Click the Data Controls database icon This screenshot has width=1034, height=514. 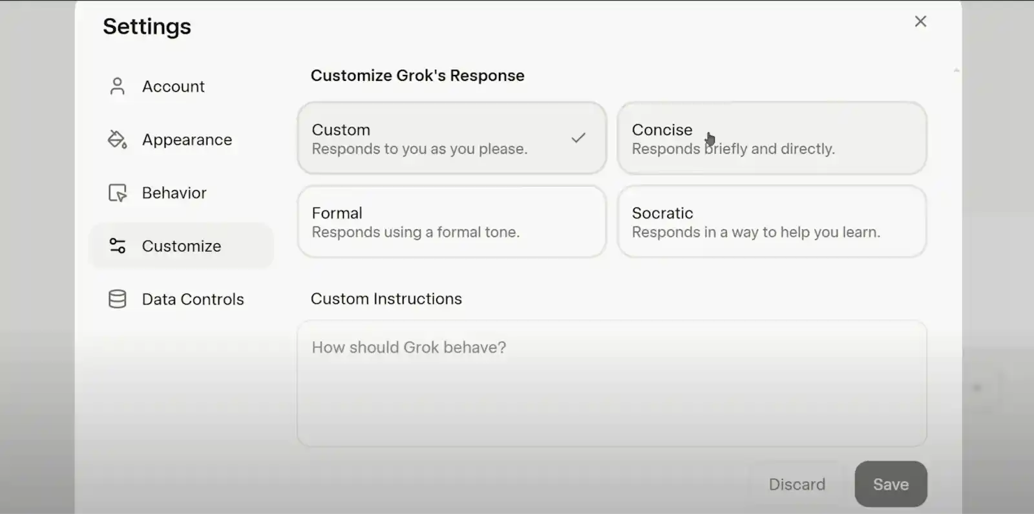point(117,299)
